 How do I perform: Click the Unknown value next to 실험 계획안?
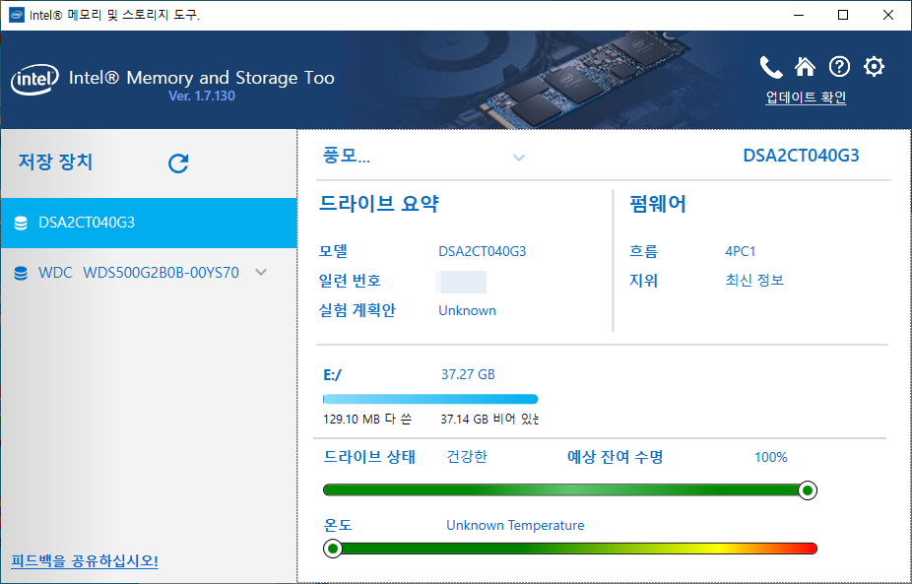coord(467,310)
